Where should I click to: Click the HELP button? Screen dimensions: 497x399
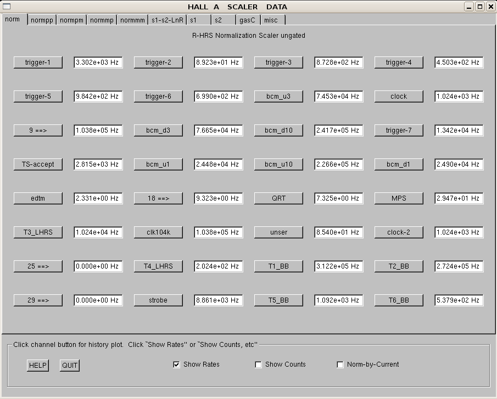click(38, 366)
